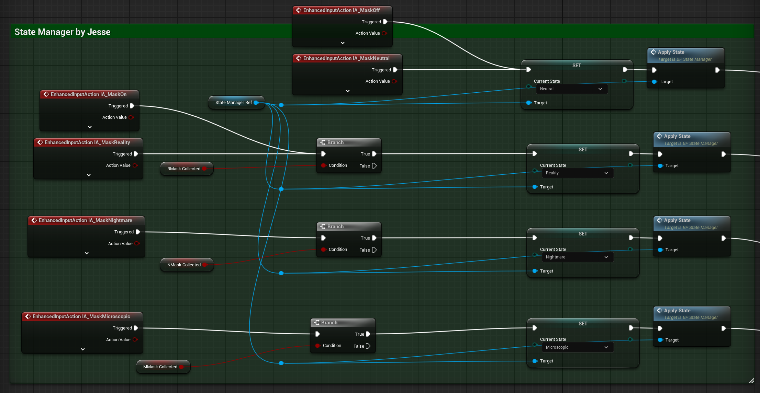The image size is (760, 393).
Task: Click the Action Value pin on IA_MaskNeutral
Action: click(x=394, y=81)
